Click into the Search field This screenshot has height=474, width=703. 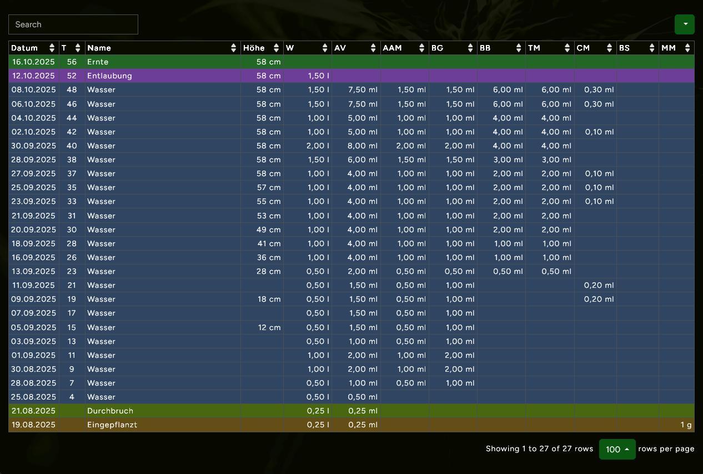click(x=73, y=24)
